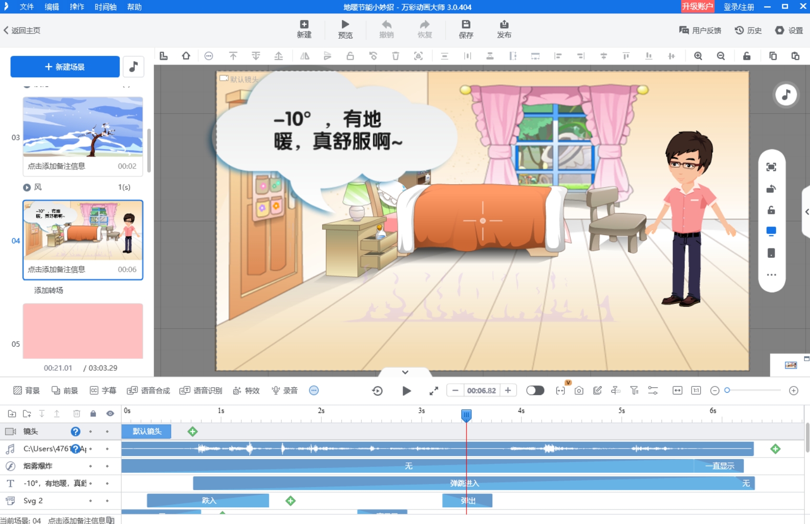Click the blue monitor icon in right floating panel
This screenshot has height=524, width=810.
[771, 231]
